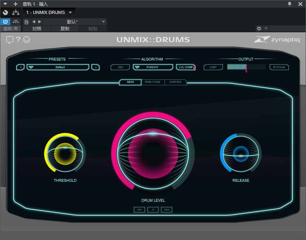Click the 复制 copy button

click(65, 29)
